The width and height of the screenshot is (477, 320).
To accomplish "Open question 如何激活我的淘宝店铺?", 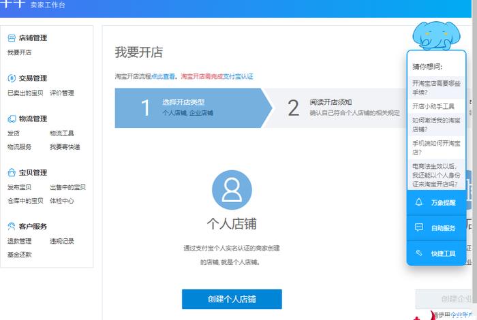I will click(436, 125).
